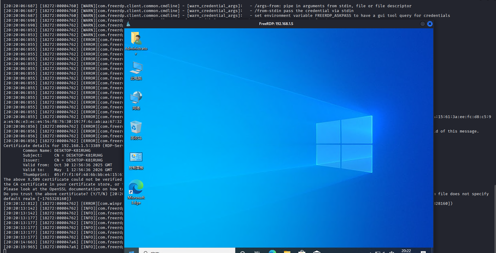
Task: Click the Thumbprint line in terminal
Action: [x=73, y=174]
